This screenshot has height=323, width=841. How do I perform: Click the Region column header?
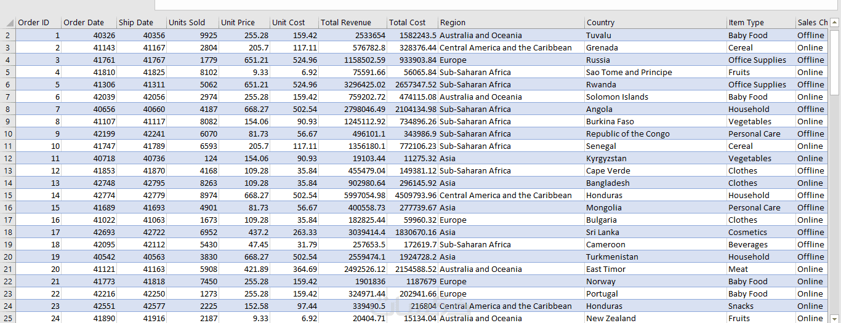(511, 23)
